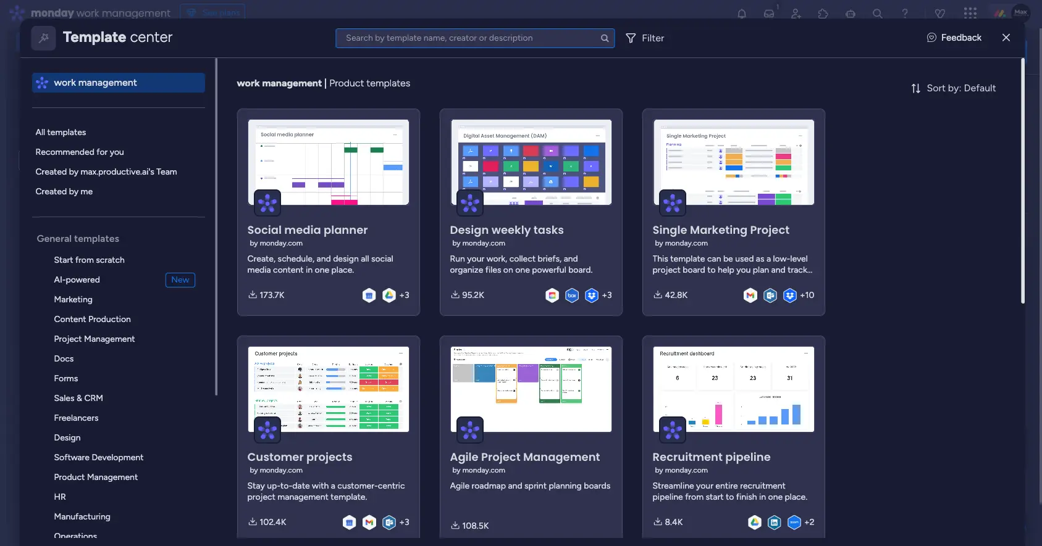Select the AI-powered category
Image resolution: width=1042 pixels, height=546 pixels.
(77, 279)
